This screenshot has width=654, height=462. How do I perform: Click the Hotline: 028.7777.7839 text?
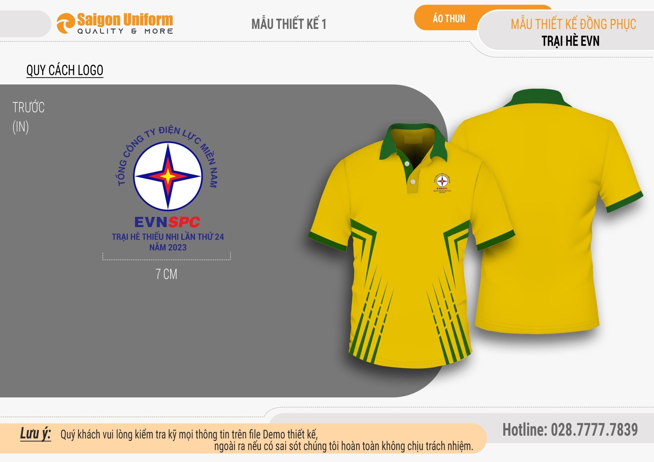coord(570,430)
